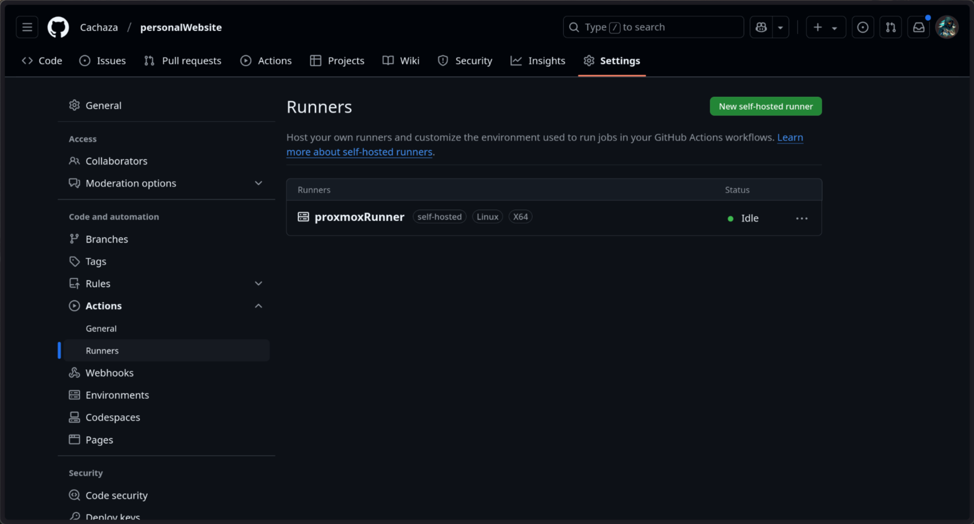Screen dimensions: 974x524
Task: Click New self-hosted runner button
Action: coord(765,106)
